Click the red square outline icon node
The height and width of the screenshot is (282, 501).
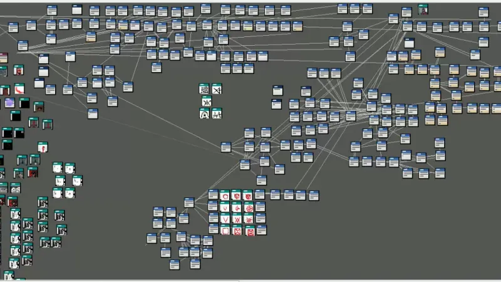coord(225,231)
